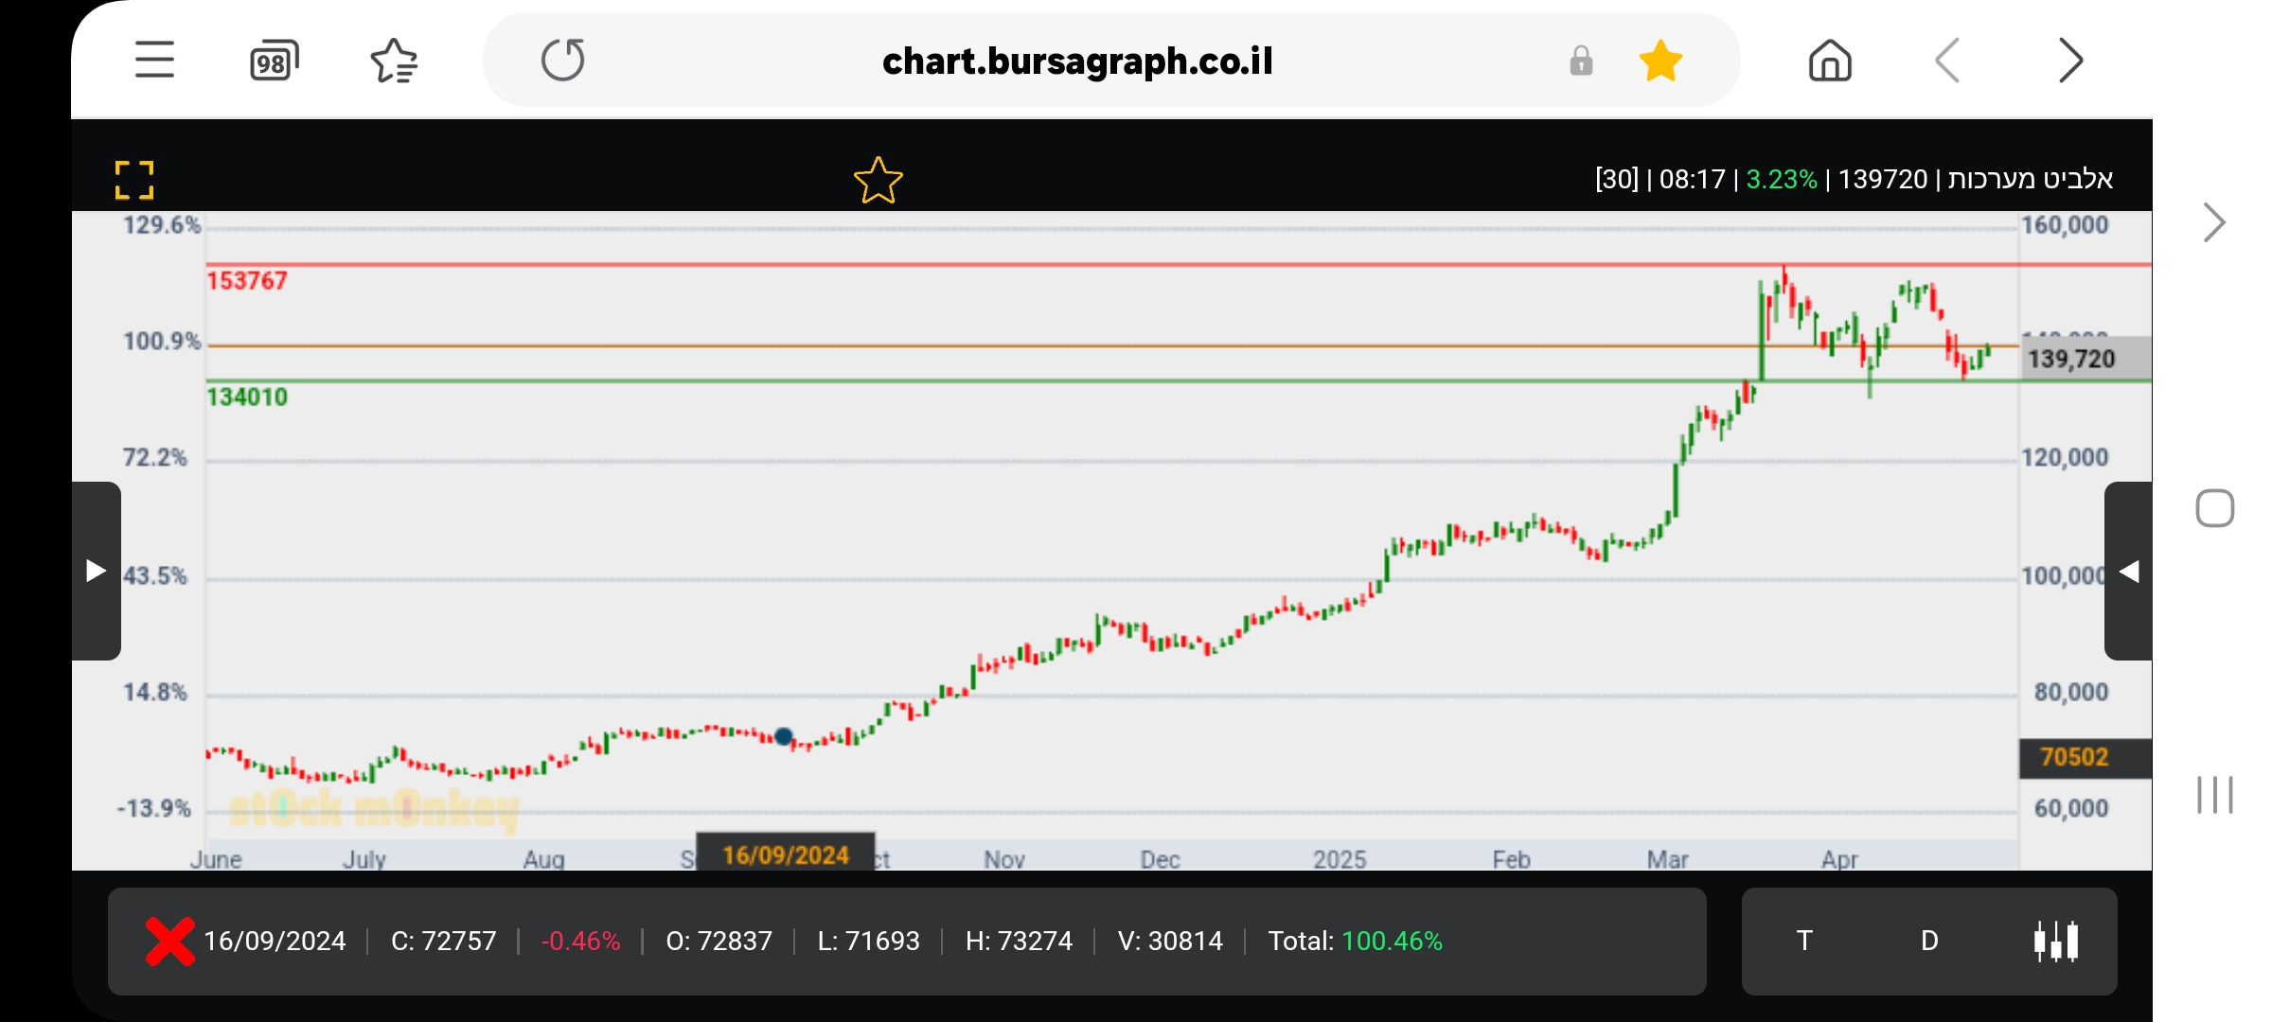Select the D timeframe button
The height and width of the screenshot is (1022, 2272).
(1929, 941)
